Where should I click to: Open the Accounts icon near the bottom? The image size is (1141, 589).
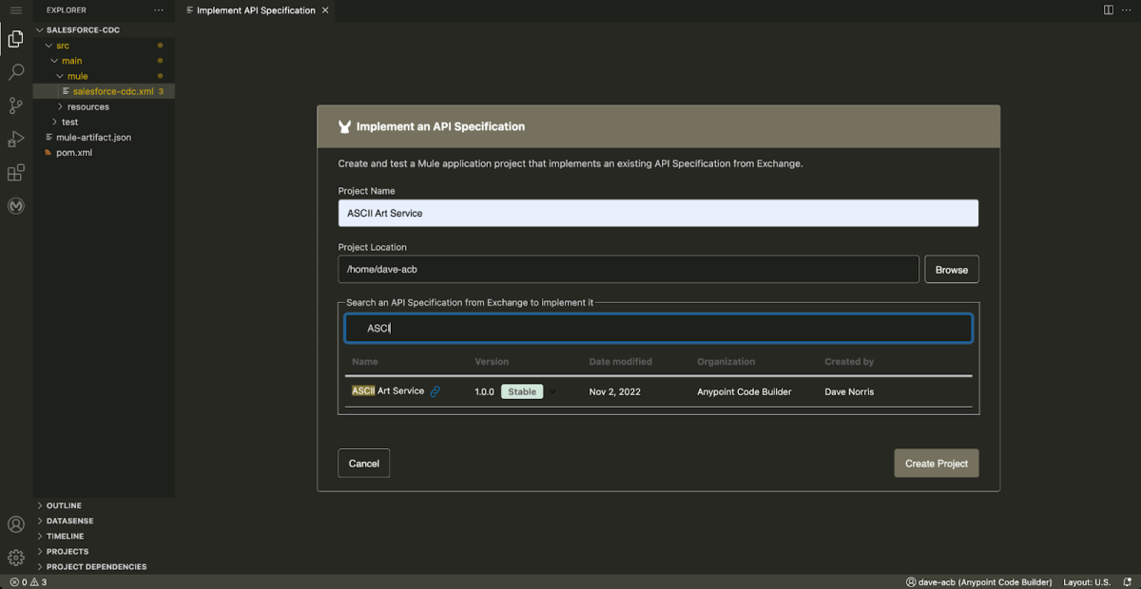(15, 523)
